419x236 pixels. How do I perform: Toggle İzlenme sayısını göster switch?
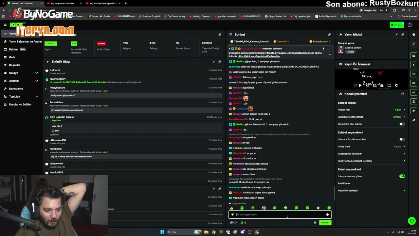click(x=402, y=176)
